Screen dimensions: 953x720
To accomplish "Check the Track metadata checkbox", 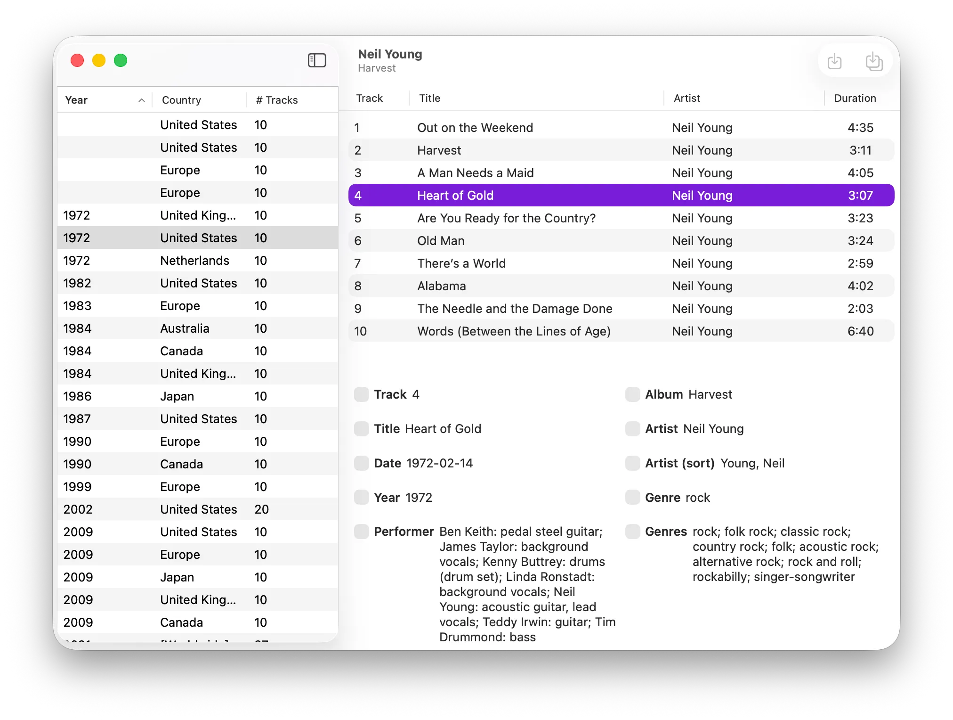I will click(x=361, y=394).
